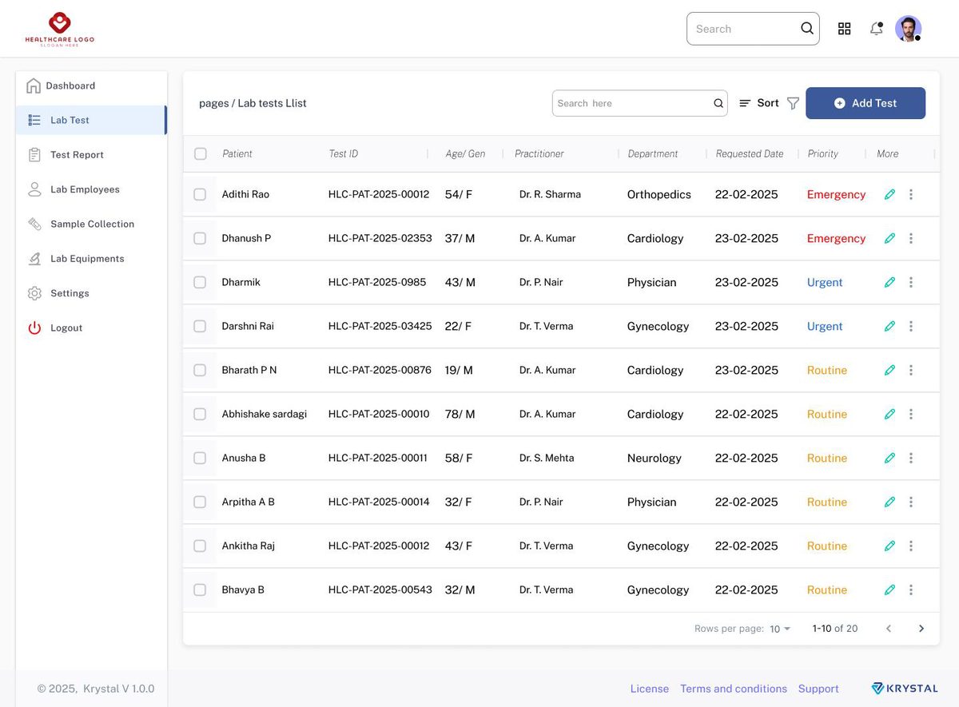Image resolution: width=959 pixels, height=707 pixels.
Task: Click the Add Test button
Action: click(x=865, y=103)
